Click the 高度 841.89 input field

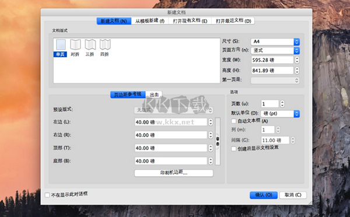272,71
